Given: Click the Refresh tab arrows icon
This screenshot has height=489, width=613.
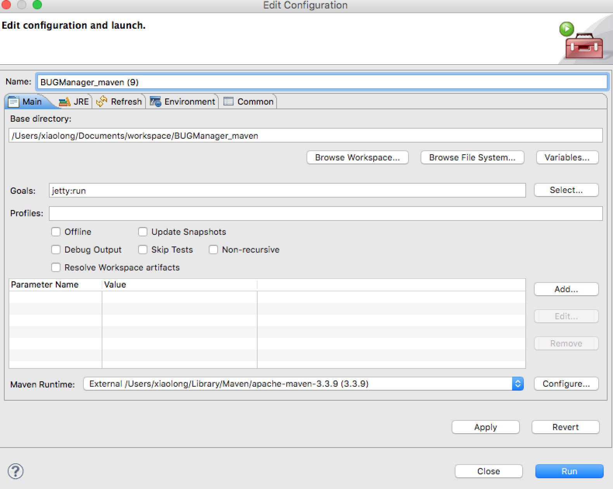Looking at the screenshot, I should 102,102.
